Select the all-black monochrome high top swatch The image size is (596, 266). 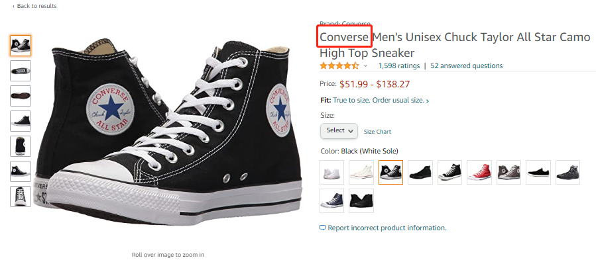point(420,172)
